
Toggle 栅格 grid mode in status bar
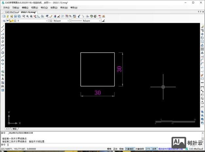tap(109, 149)
